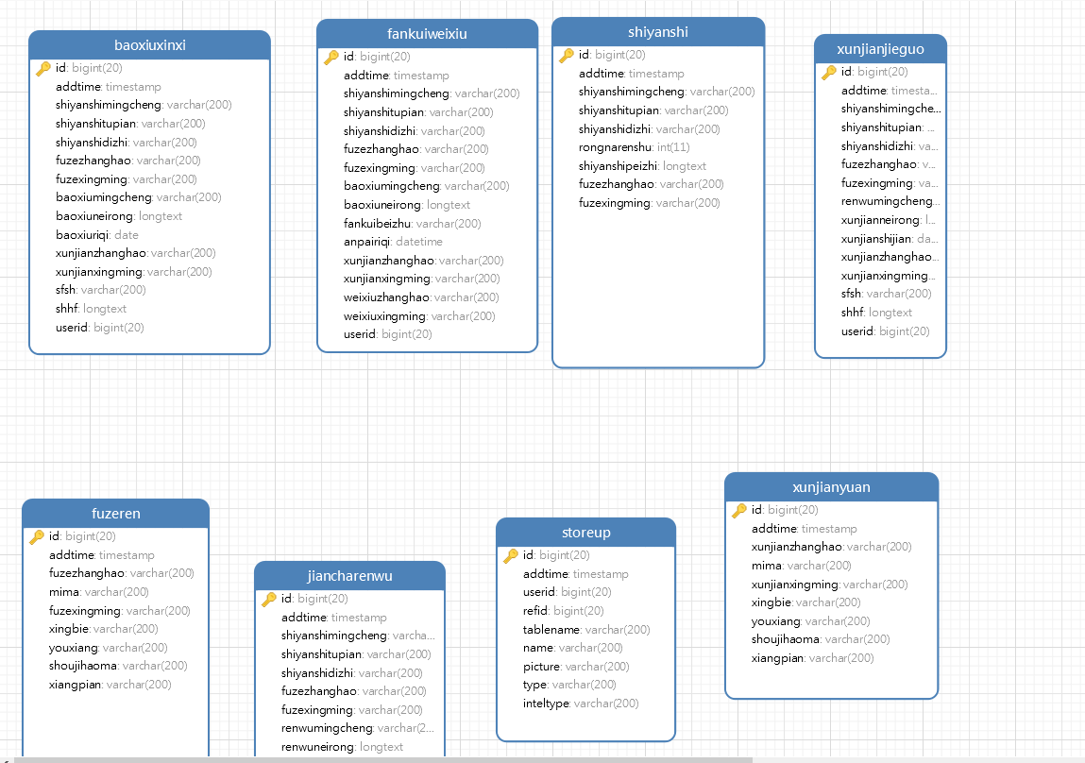Select anpairiqi datetime field in fankuiweixiu
The width and height of the screenshot is (1085, 763).
[393, 242]
